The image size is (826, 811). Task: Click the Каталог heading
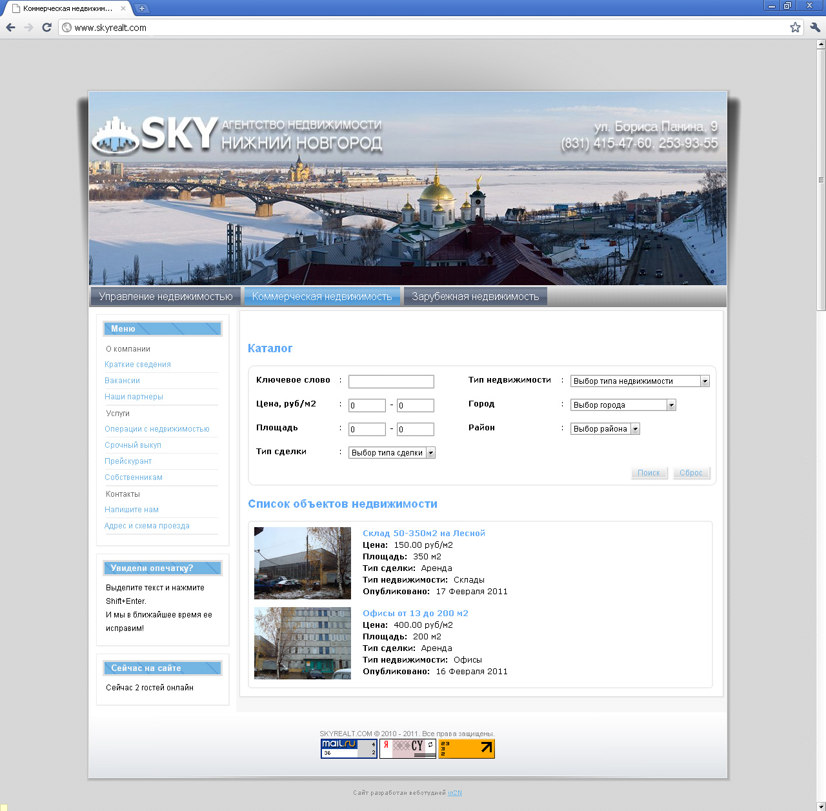click(x=270, y=348)
